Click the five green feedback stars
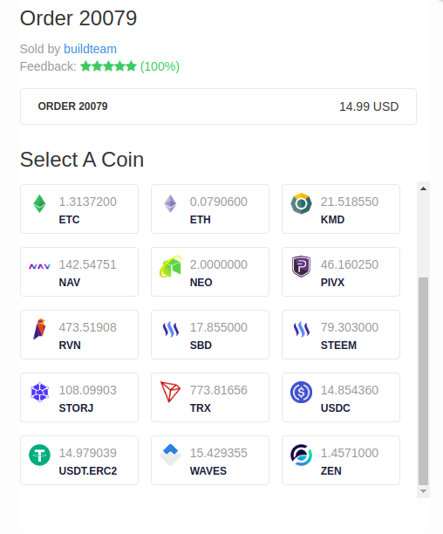 [x=108, y=66]
